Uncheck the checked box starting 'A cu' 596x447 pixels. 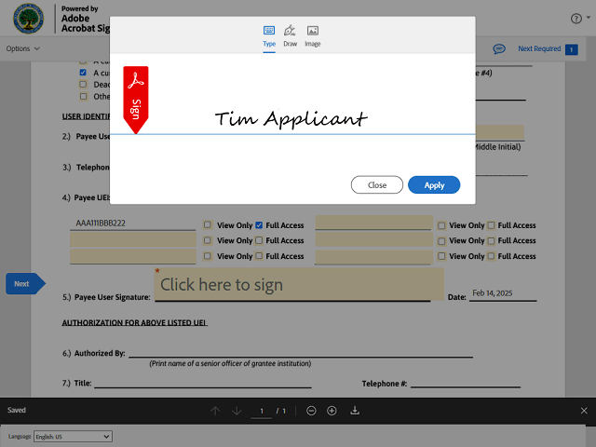(83, 73)
